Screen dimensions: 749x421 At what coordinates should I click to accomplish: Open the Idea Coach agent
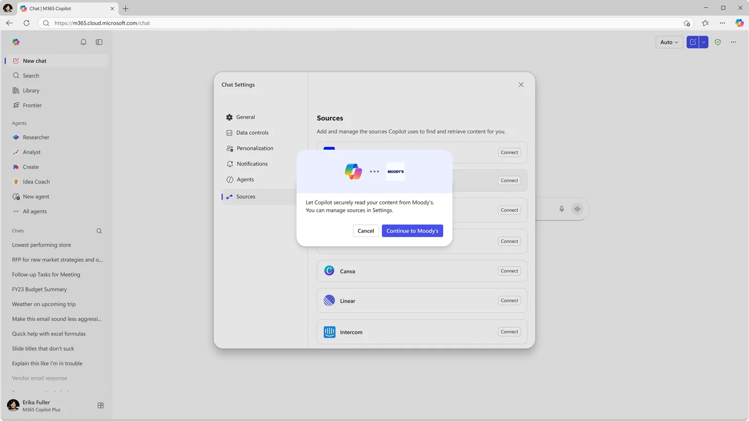click(x=56, y=182)
